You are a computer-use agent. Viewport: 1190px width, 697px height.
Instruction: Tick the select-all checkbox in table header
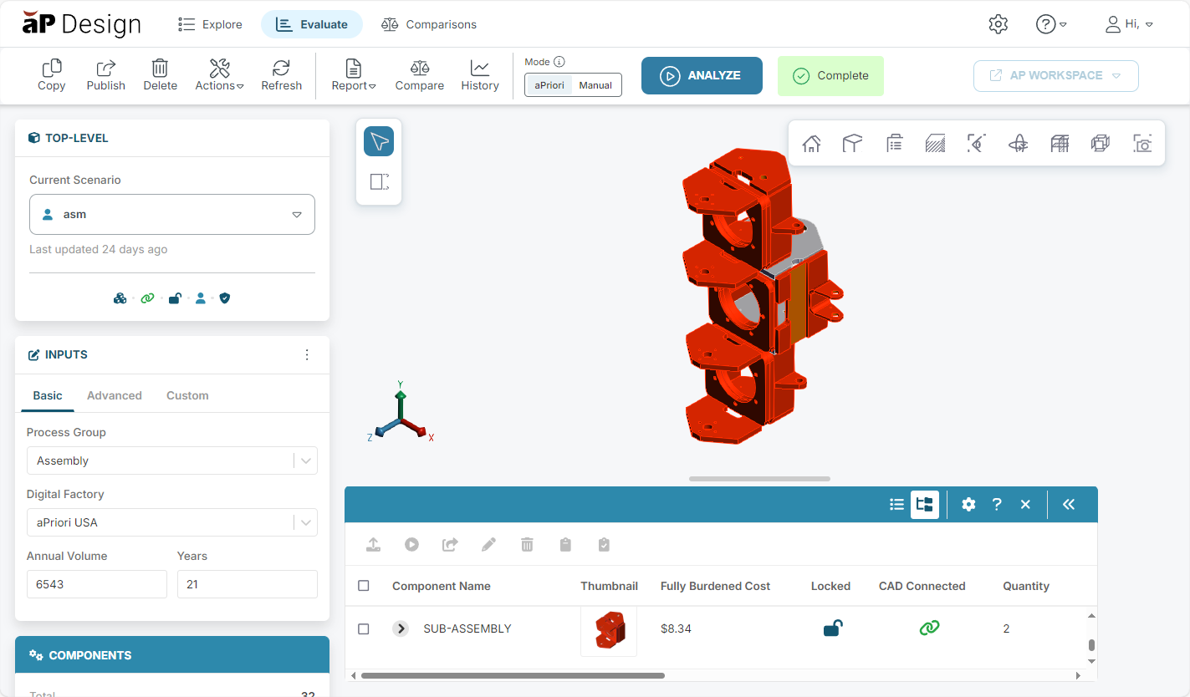tap(363, 586)
